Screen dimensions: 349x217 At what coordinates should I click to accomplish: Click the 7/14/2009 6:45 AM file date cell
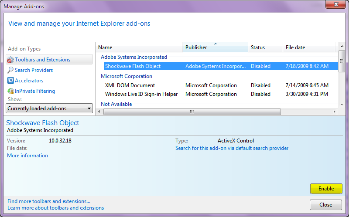[307, 85]
